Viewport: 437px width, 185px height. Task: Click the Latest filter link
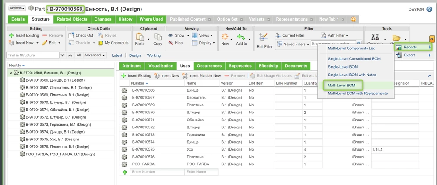(x=117, y=55)
